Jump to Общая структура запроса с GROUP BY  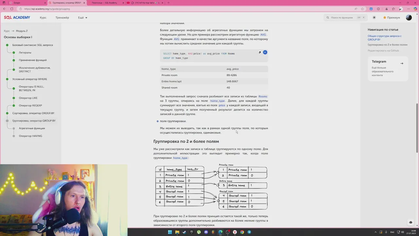tap(385, 38)
